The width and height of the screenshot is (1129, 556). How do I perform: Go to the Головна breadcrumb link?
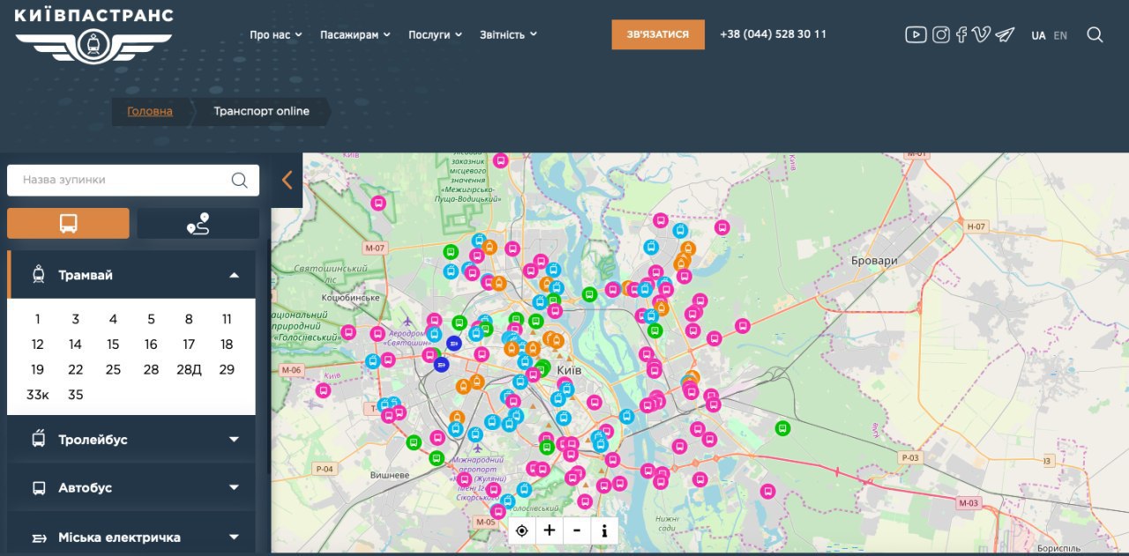pyautogui.click(x=150, y=111)
